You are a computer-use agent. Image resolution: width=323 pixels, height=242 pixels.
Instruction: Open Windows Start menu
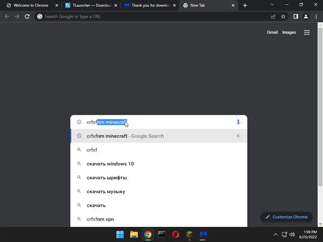point(120,234)
